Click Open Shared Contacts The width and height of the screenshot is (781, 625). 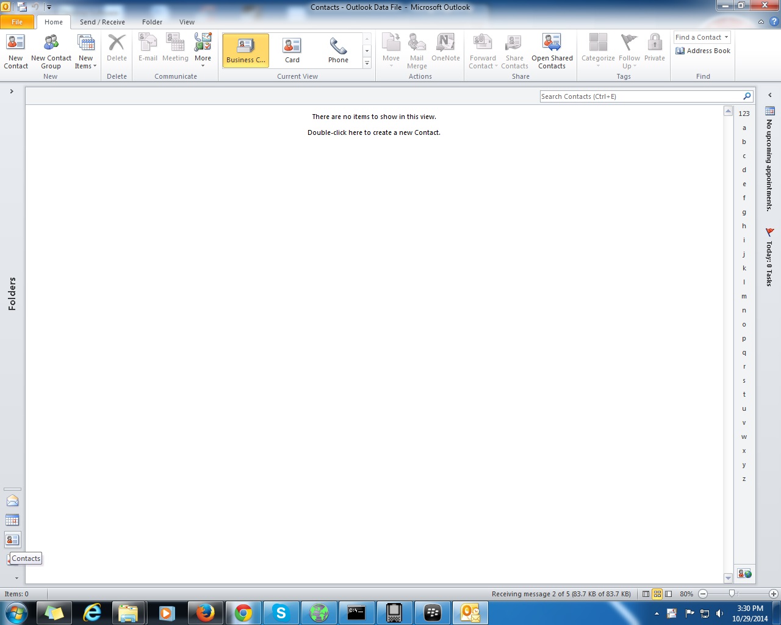click(x=552, y=51)
